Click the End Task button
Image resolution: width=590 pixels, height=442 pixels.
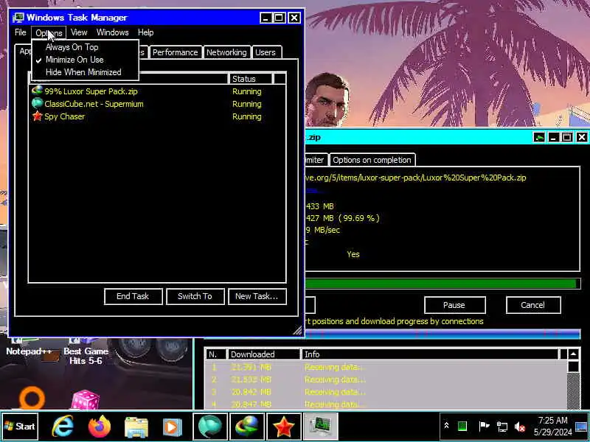(x=133, y=296)
